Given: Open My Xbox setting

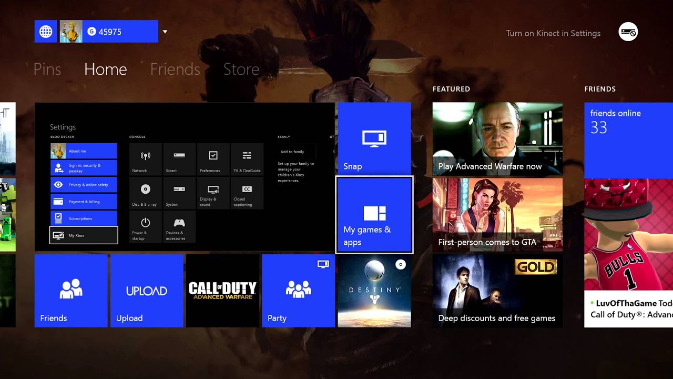Looking at the screenshot, I should pos(84,235).
